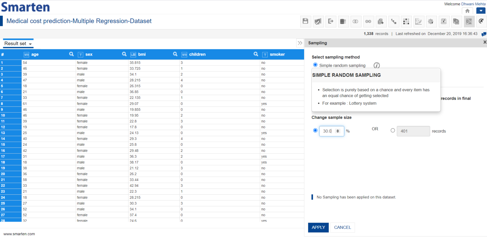487x239 pixels.
Task: Select the Simple random sampling radio button
Action: point(315,65)
